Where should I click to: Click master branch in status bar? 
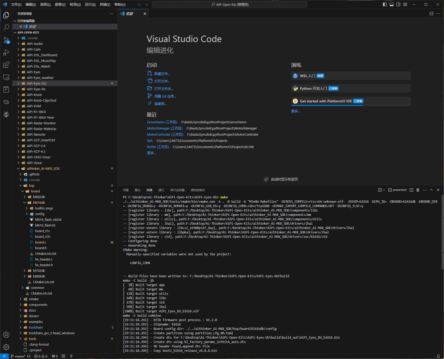click(18, 356)
